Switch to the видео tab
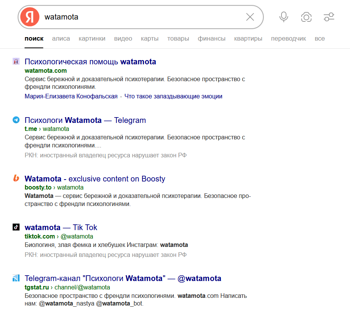 click(123, 39)
